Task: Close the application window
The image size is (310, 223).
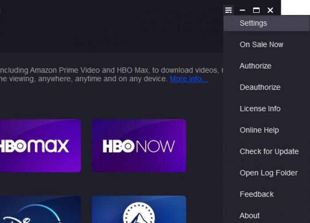Action: (270, 10)
